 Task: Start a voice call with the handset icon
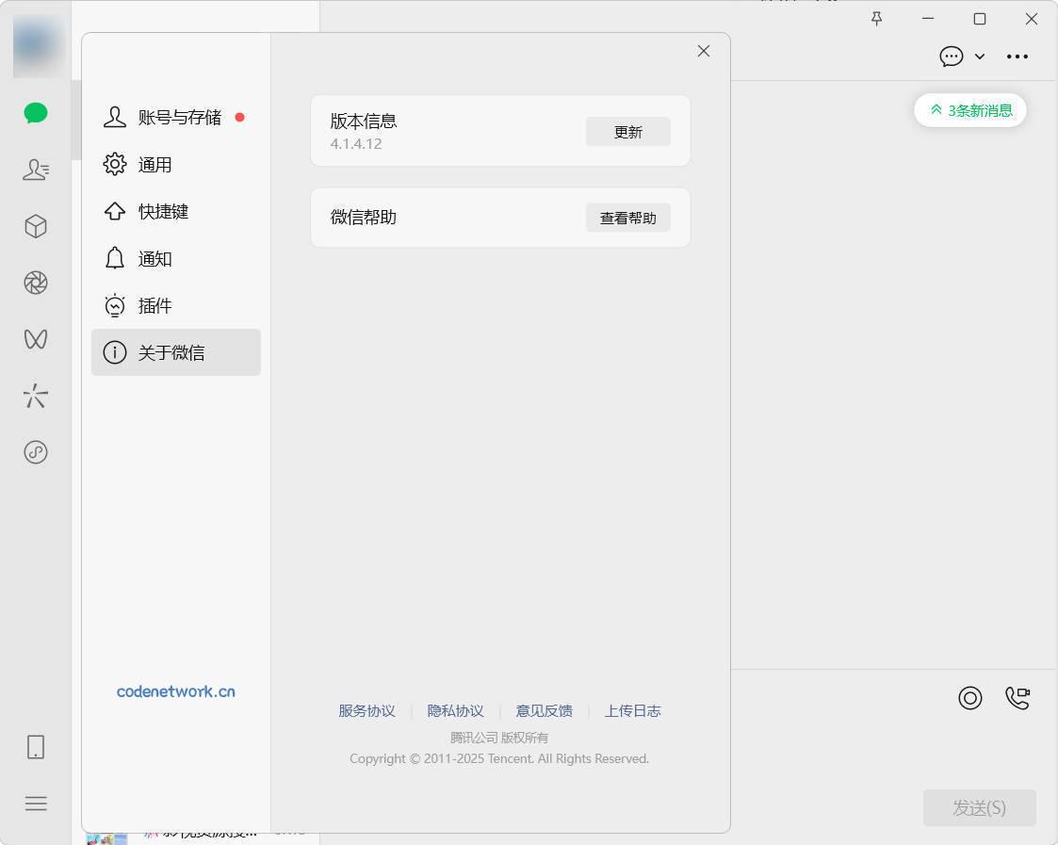1018,698
